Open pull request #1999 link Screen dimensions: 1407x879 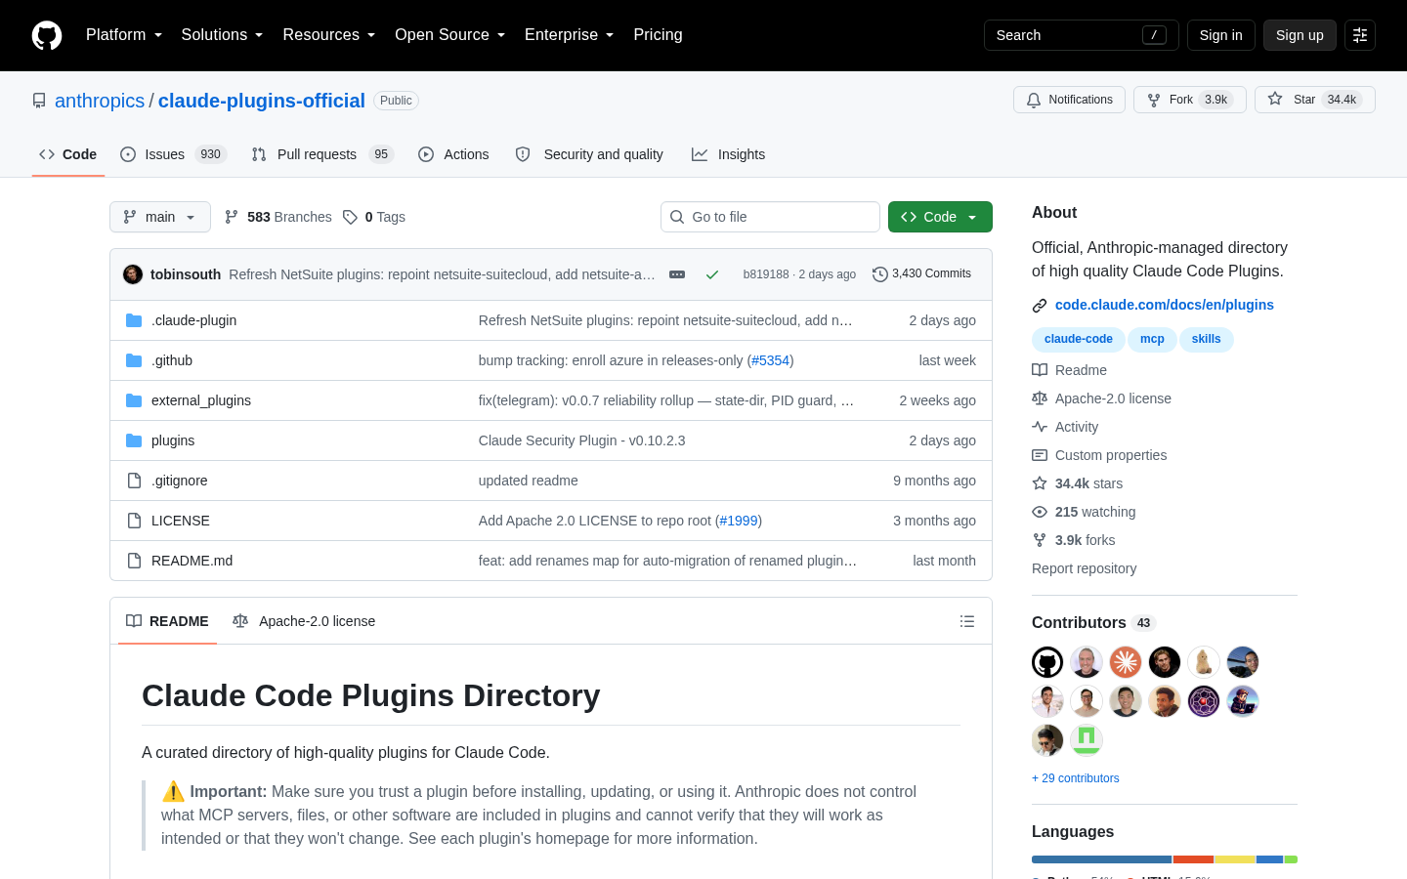tap(739, 521)
